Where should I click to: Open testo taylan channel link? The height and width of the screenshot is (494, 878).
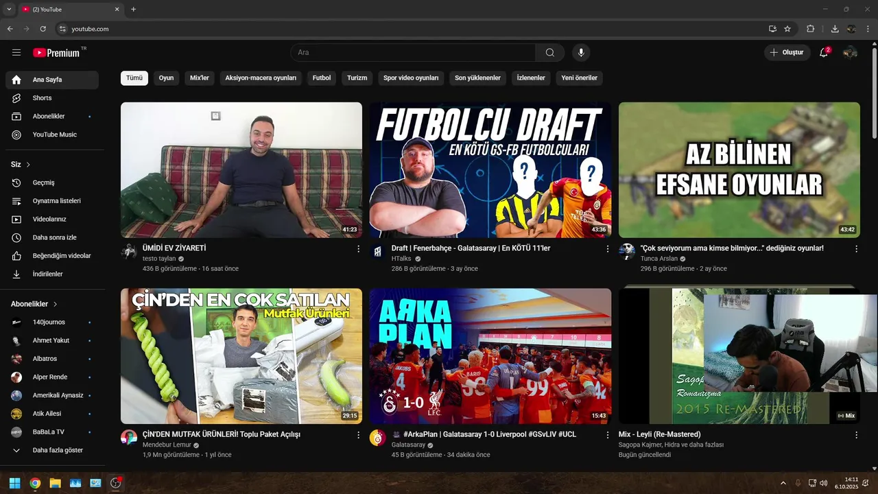tap(159, 259)
